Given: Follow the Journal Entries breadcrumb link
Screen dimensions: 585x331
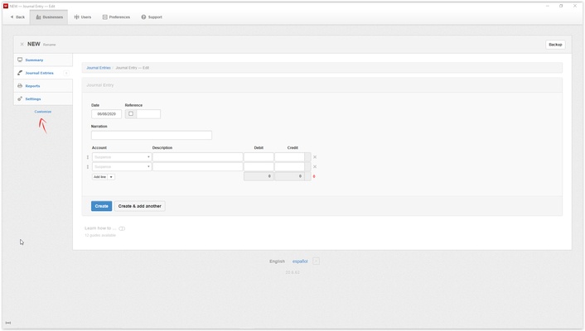Looking at the screenshot, I should (x=99, y=68).
